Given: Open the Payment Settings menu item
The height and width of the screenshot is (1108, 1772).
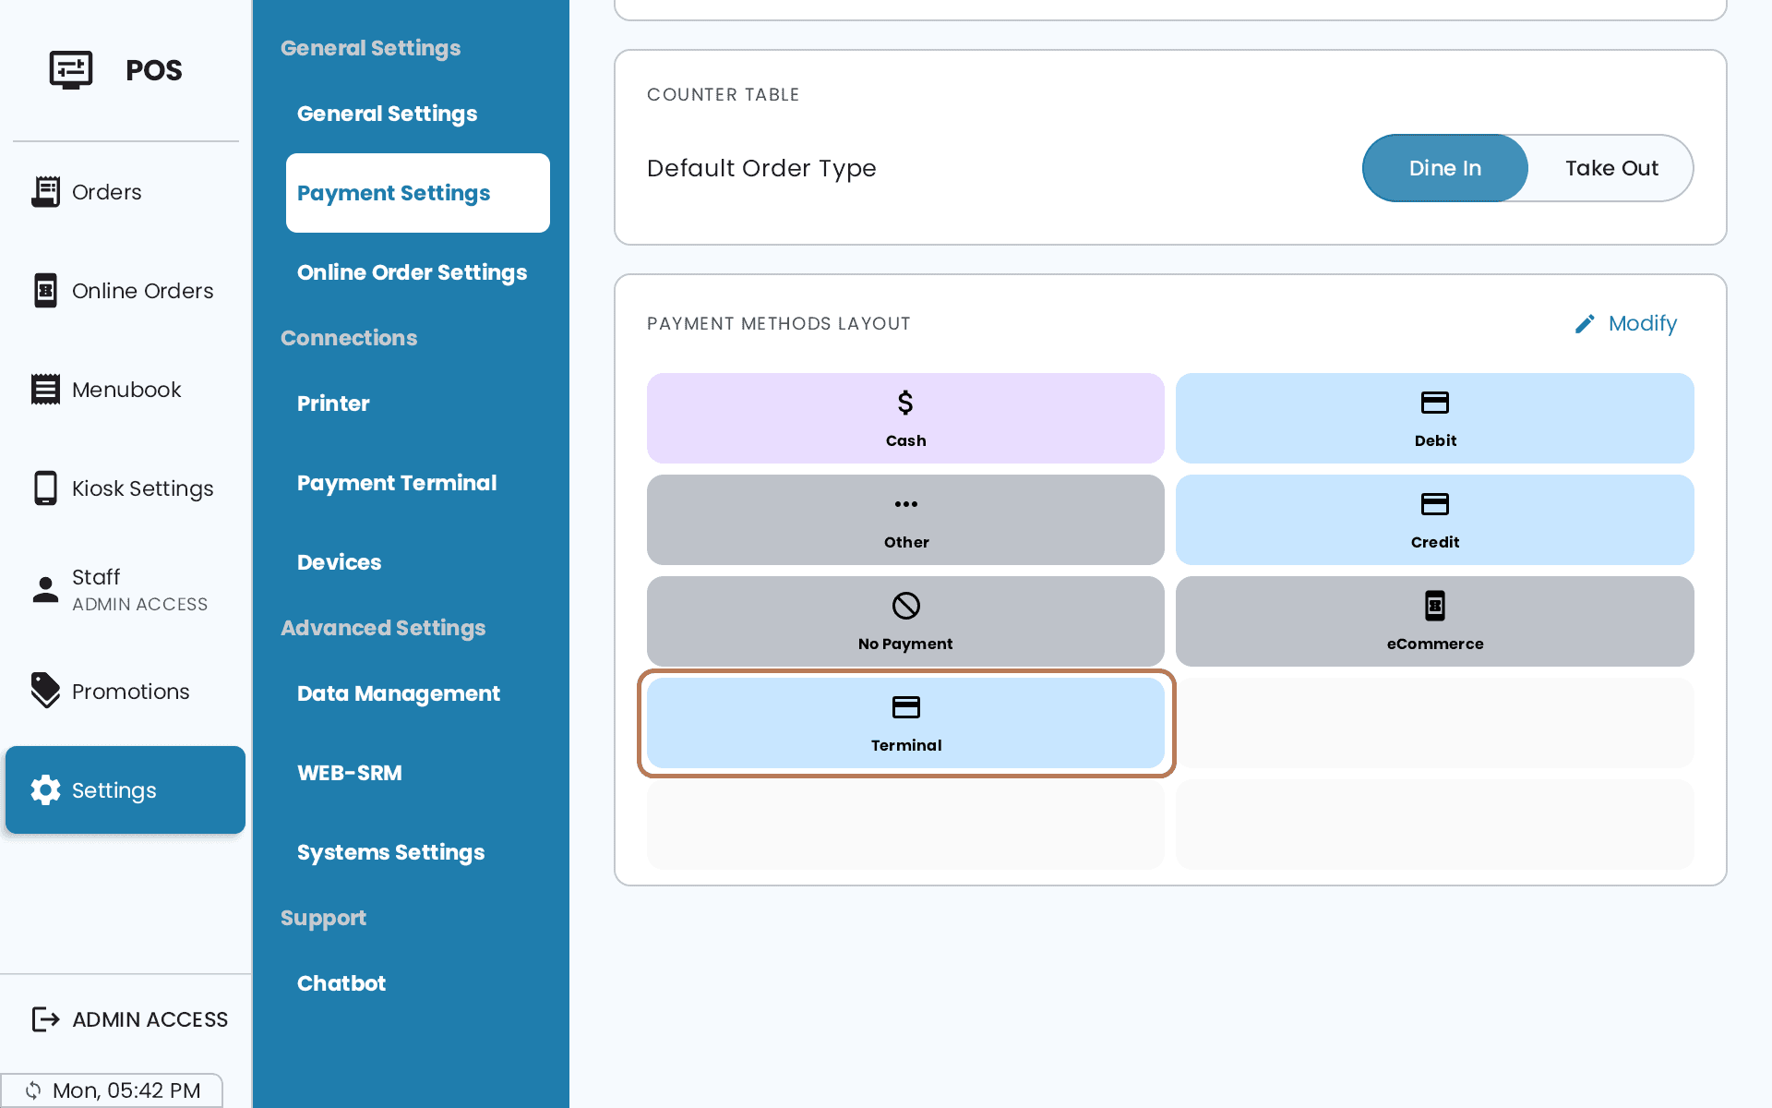Looking at the screenshot, I should tap(418, 193).
